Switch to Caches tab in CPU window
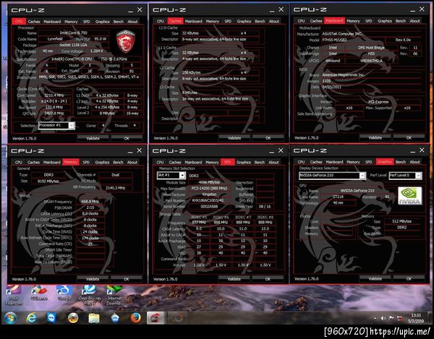 (x=34, y=21)
